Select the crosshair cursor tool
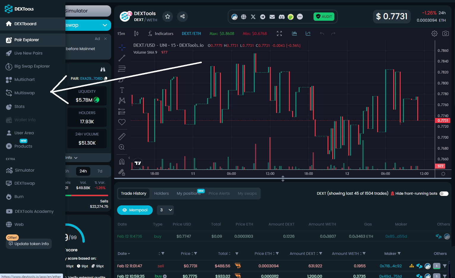 122,47
